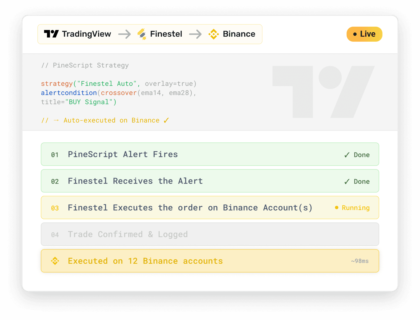Click the ~98ms latency value

(360, 261)
